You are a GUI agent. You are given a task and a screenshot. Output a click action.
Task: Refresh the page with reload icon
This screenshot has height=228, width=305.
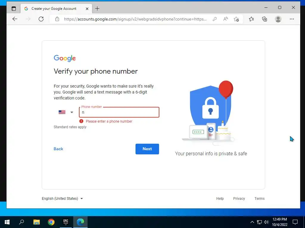pos(41,19)
